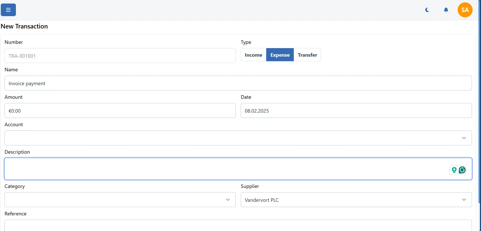The height and width of the screenshot is (231, 481).
Task: Click the New Transaction page heading
Action: 24,26
